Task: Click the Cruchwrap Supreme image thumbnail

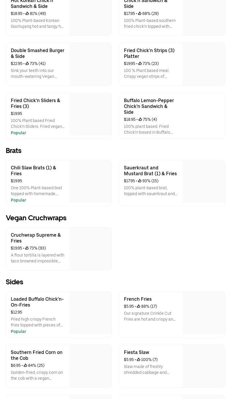Action: 91,249
